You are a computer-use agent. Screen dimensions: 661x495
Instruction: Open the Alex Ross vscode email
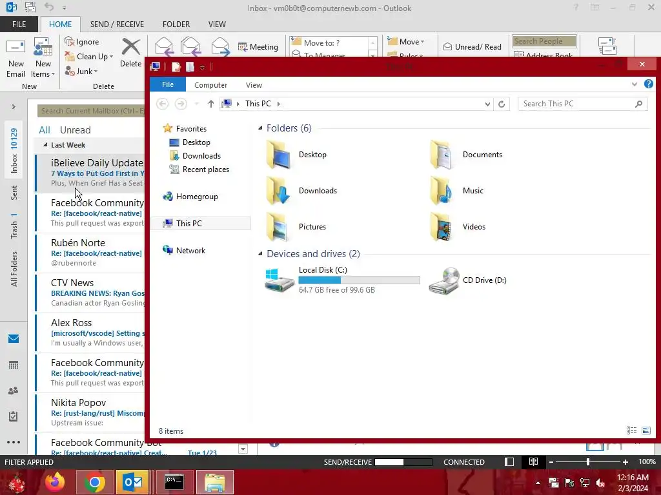[90, 333]
